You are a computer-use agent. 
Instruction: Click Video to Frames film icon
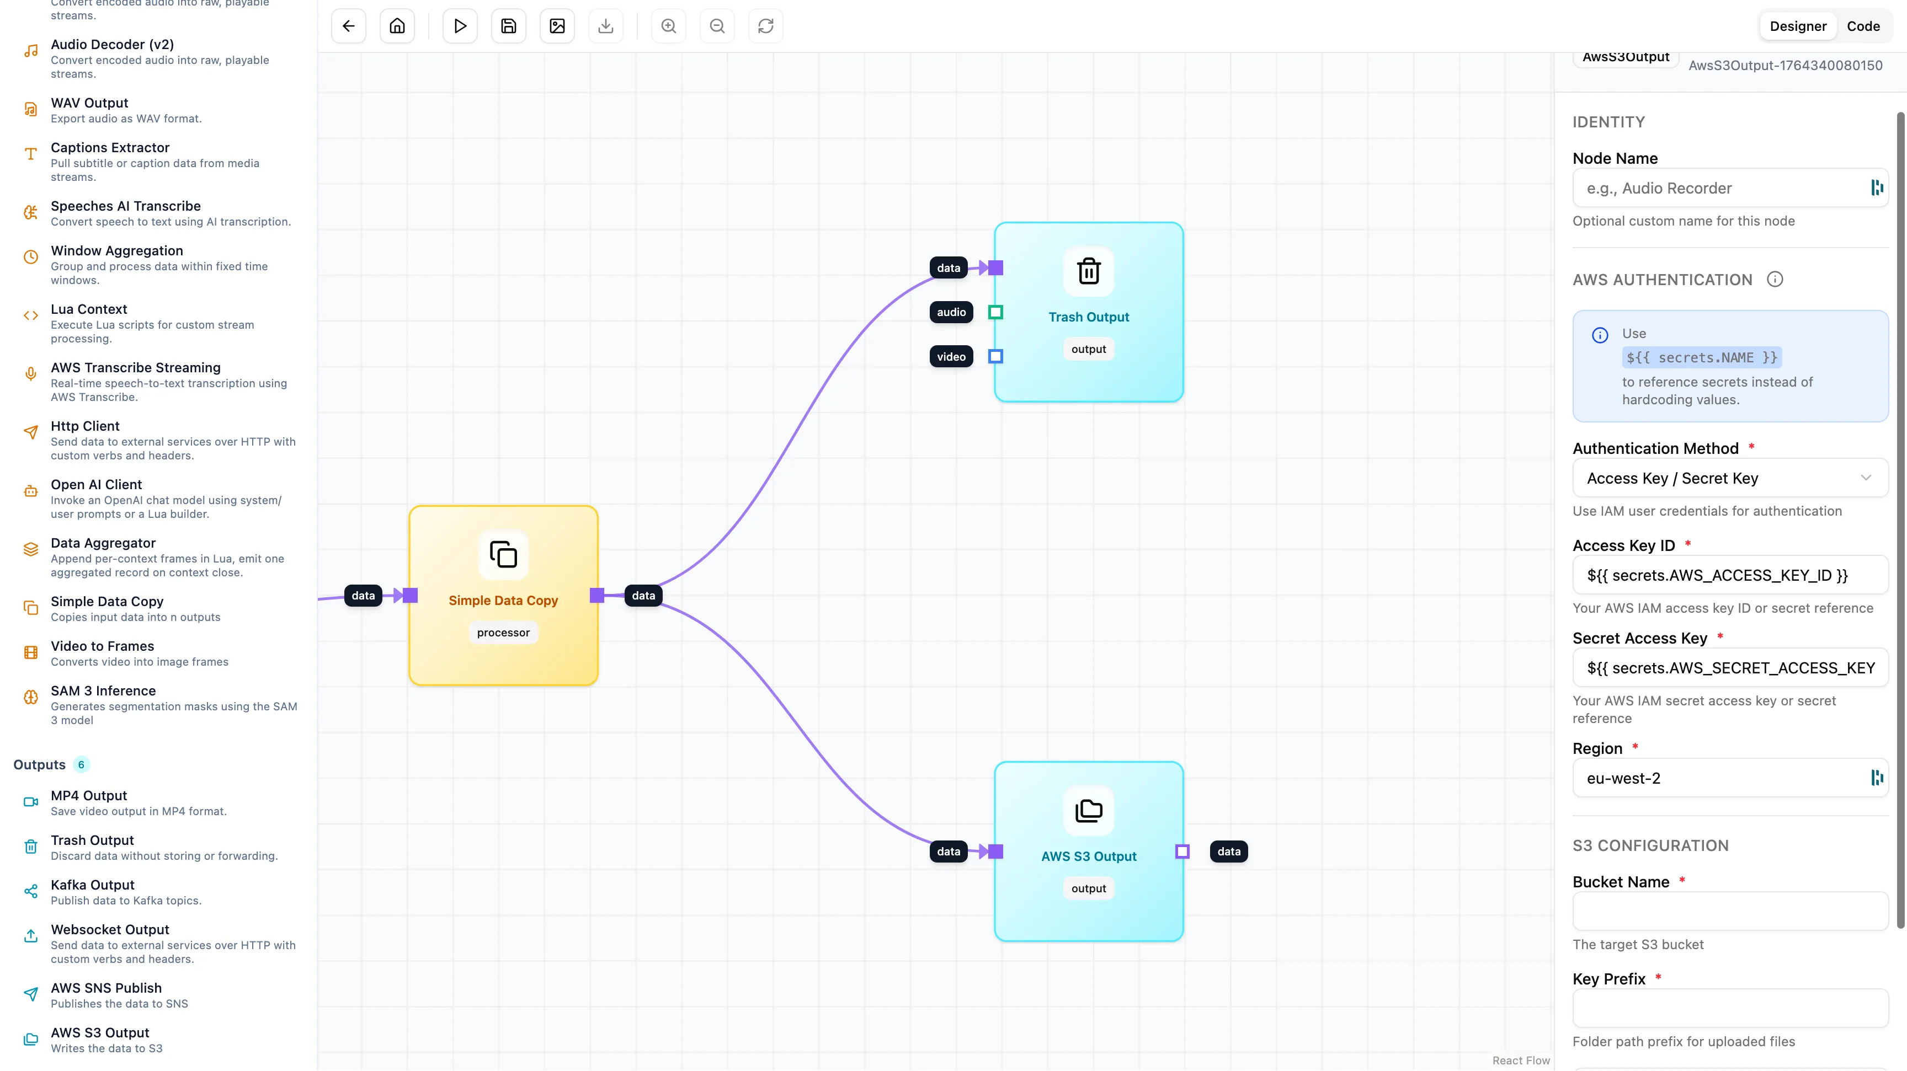point(30,653)
